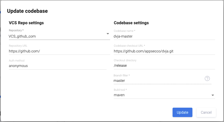Focus the Codebase checkout URL input

[164, 51]
